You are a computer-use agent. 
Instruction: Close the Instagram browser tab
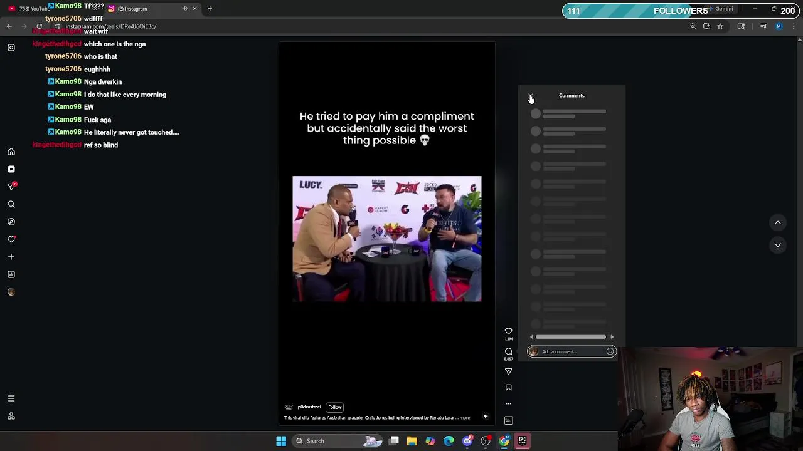(194, 9)
